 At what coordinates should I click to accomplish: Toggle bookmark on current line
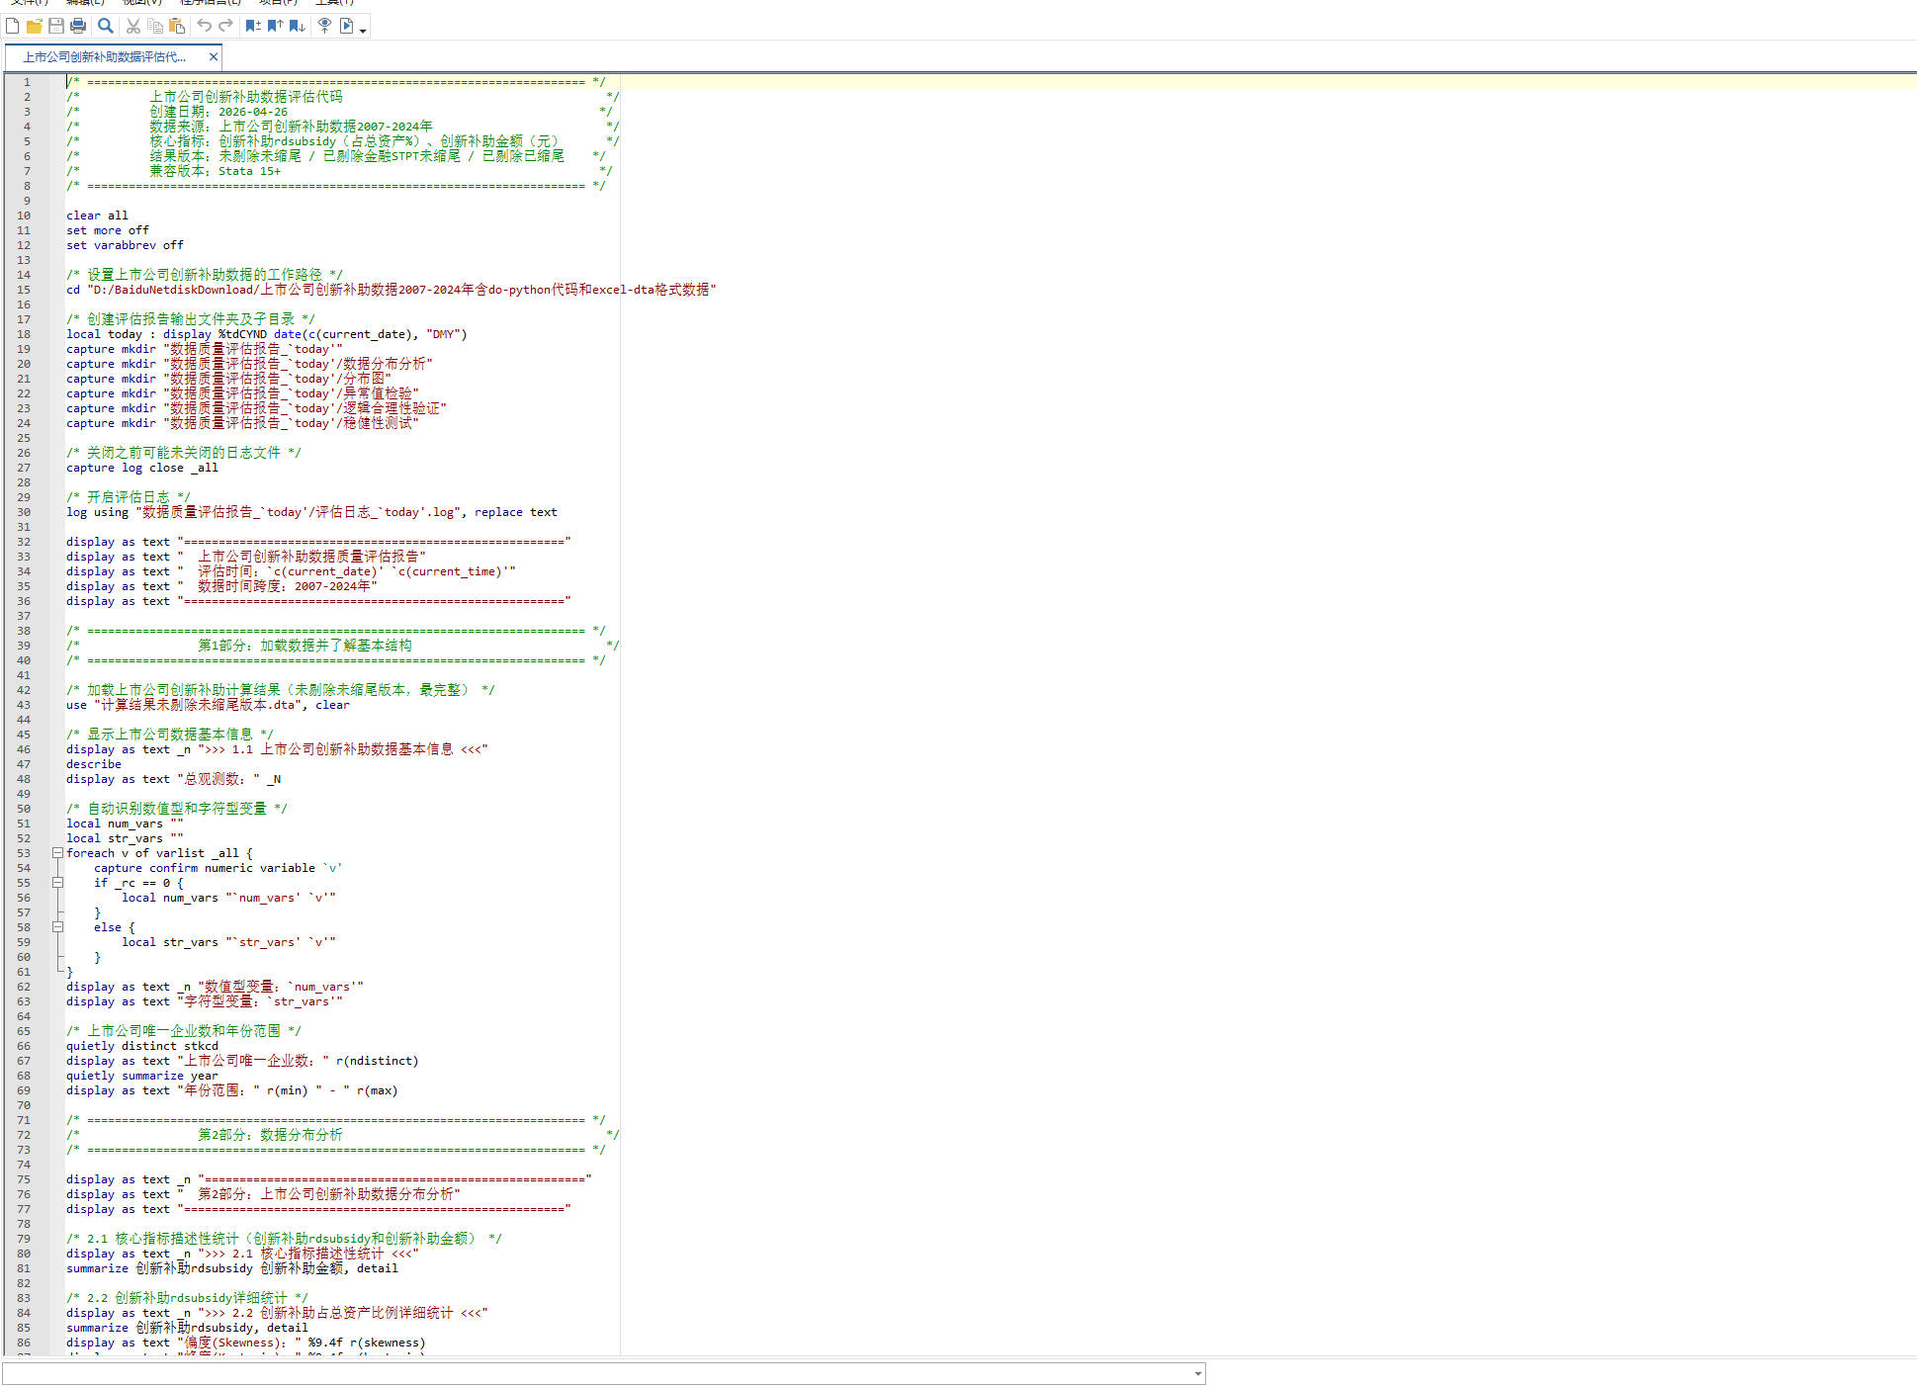(253, 26)
